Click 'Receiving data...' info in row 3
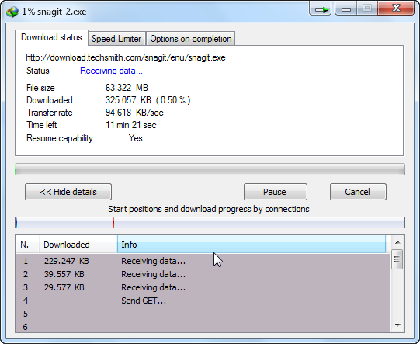Image resolution: width=420 pixels, height=344 pixels. [153, 287]
